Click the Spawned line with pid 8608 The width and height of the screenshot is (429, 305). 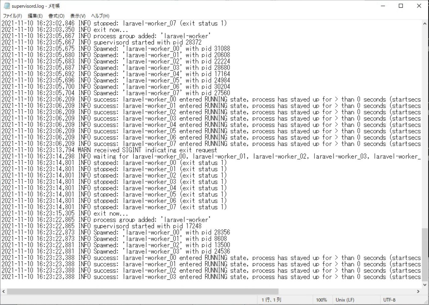click(x=114, y=239)
